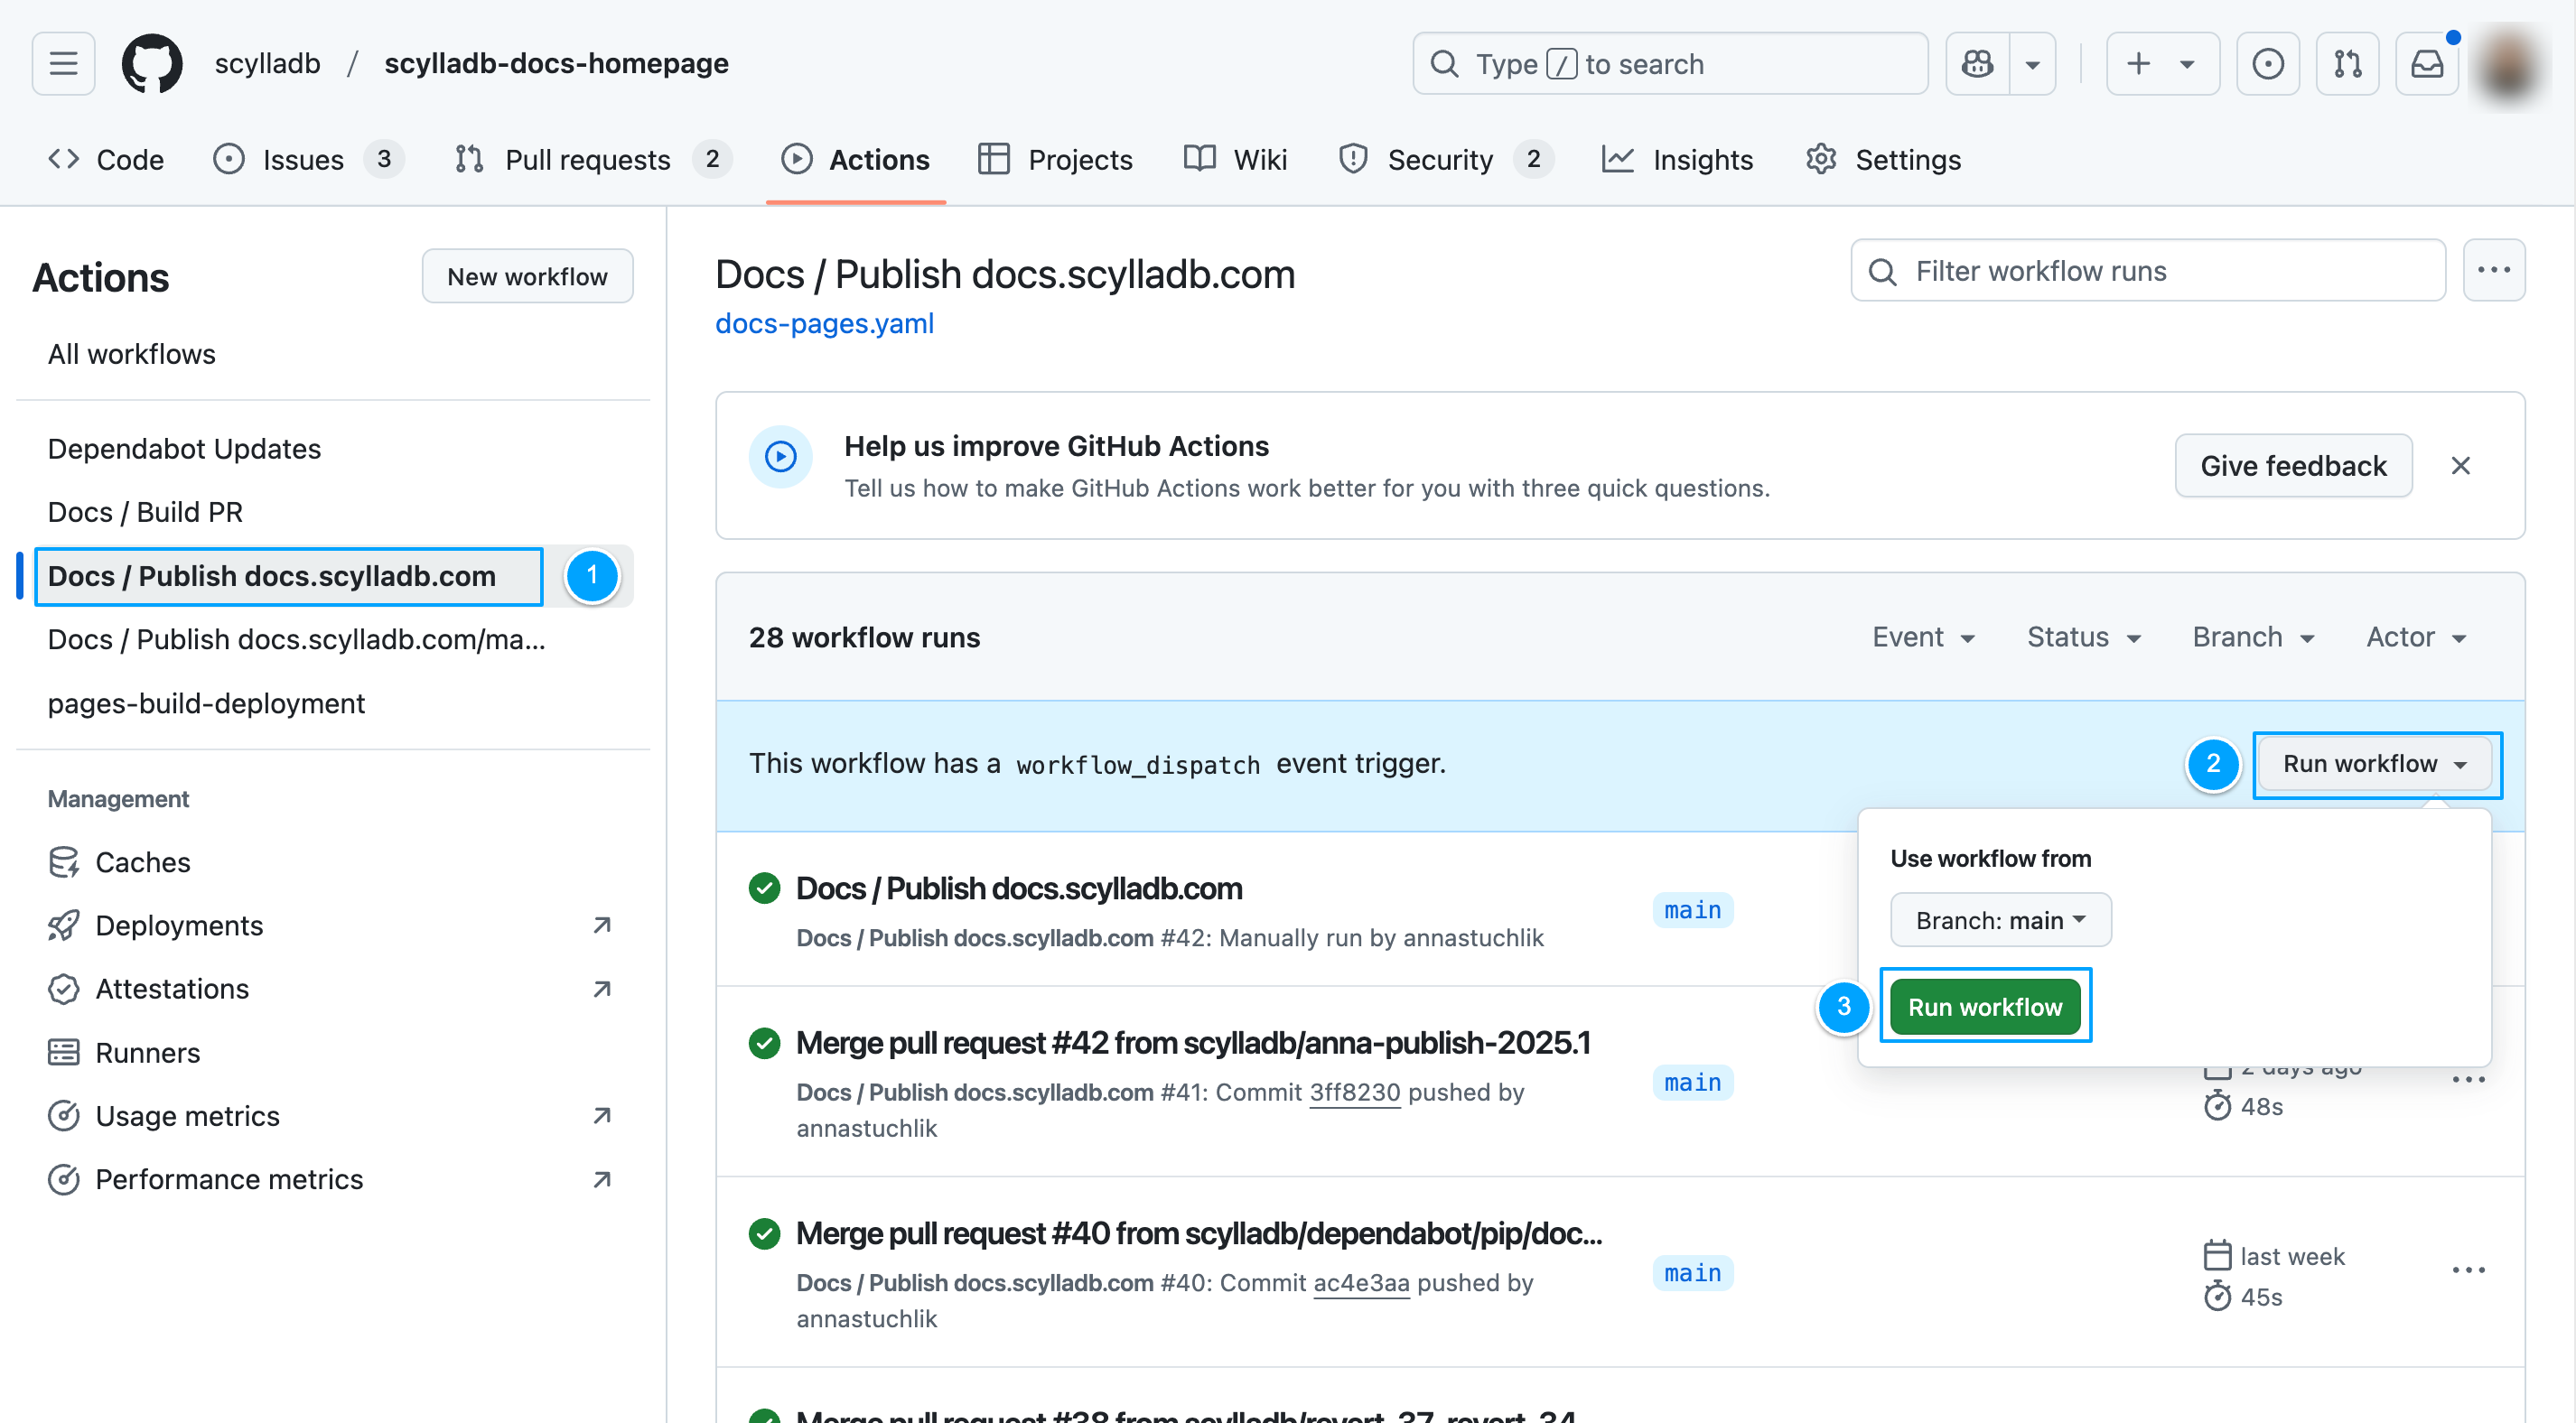
Task: Click the Actions tab icon
Action: coord(796,160)
